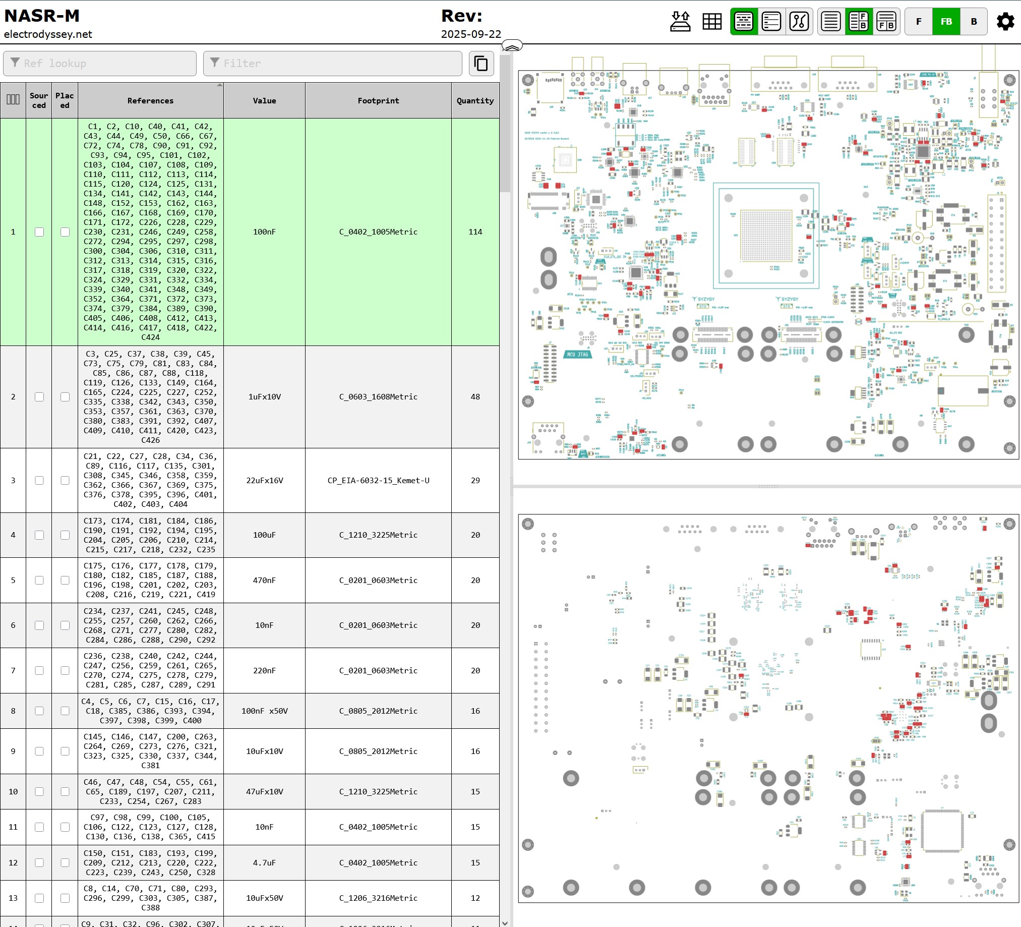Viewport: 1021px width, 927px height.
Task: Open the checkbox column header control
Action: (x=13, y=100)
